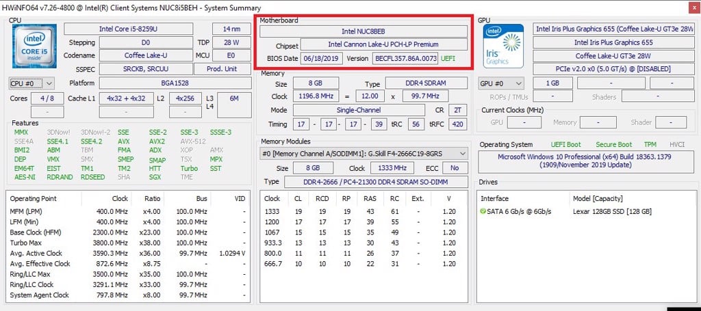Select the Base Clock (HFM) row
This screenshot has width=701, height=311.
pos(128,232)
